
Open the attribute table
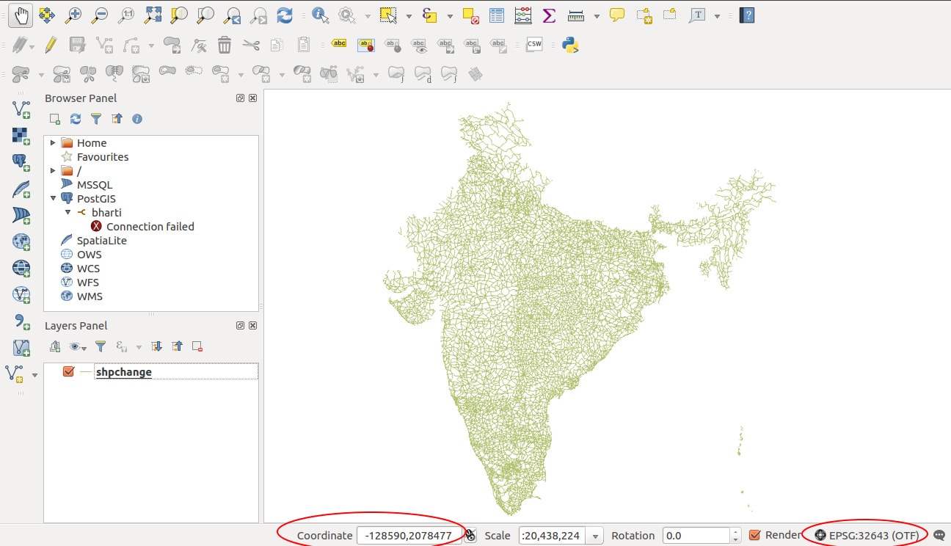click(496, 15)
